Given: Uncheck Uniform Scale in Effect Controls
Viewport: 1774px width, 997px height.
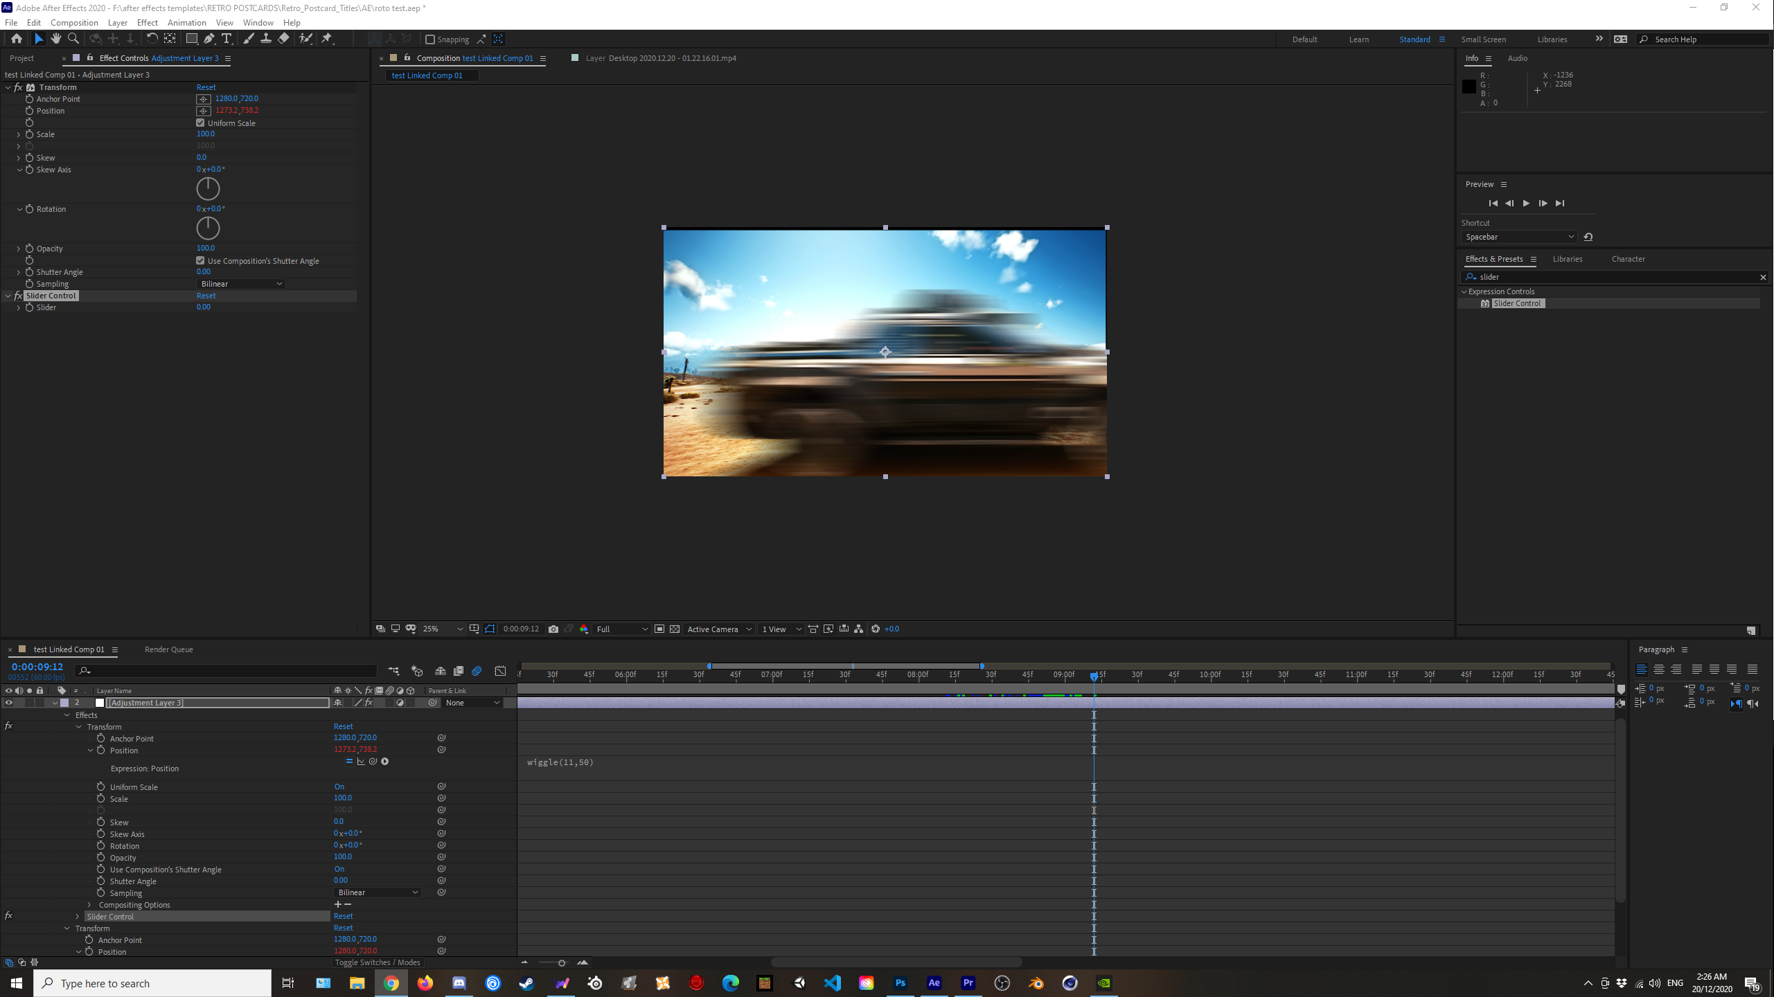Looking at the screenshot, I should click(x=200, y=122).
